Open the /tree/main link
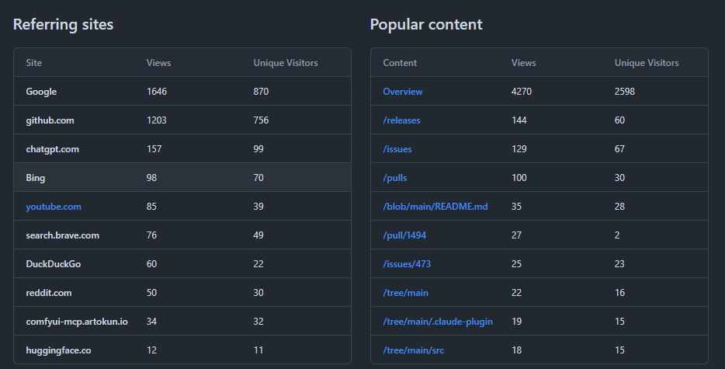The height and width of the screenshot is (369, 725). [x=405, y=293]
